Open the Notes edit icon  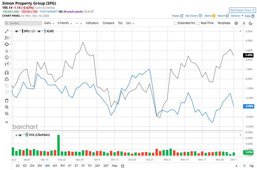pyautogui.click(x=181, y=16)
